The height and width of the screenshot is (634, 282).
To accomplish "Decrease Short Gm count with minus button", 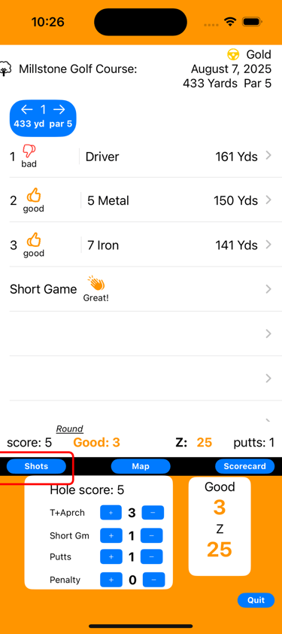I will 151,536.
